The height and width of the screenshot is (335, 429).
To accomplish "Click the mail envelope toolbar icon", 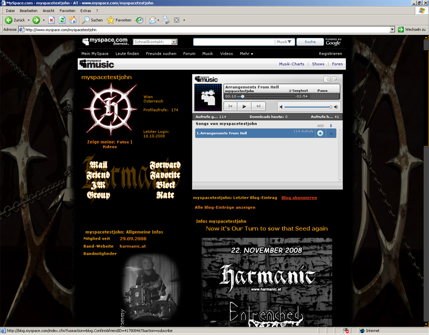I will (x=153, y=20).
